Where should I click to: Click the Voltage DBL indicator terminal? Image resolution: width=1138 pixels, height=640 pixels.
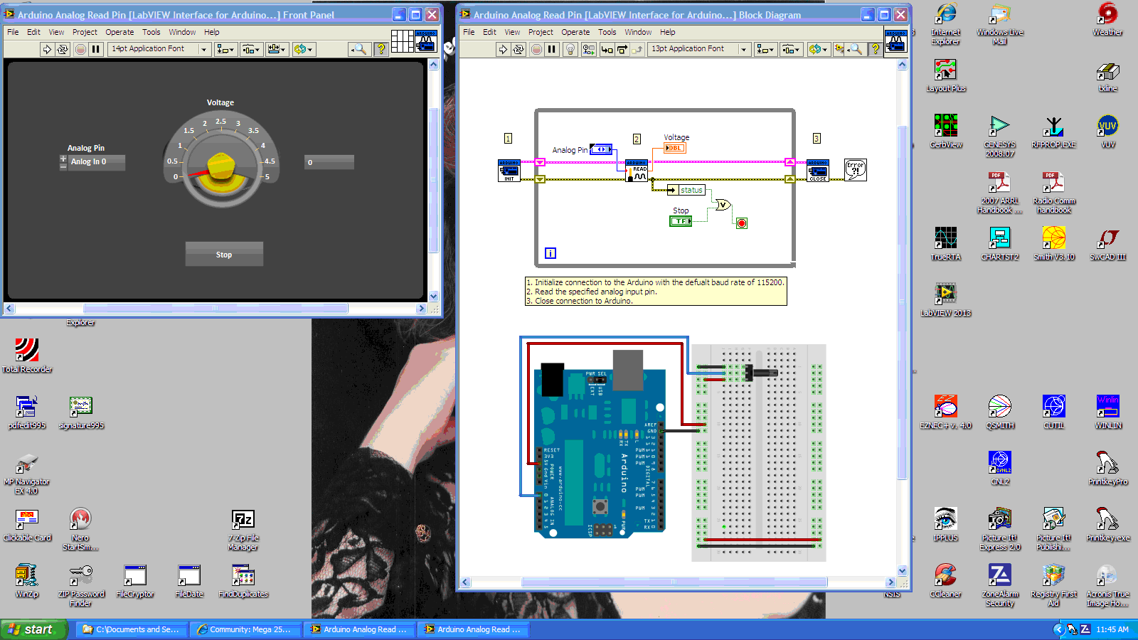click(675, 148)
